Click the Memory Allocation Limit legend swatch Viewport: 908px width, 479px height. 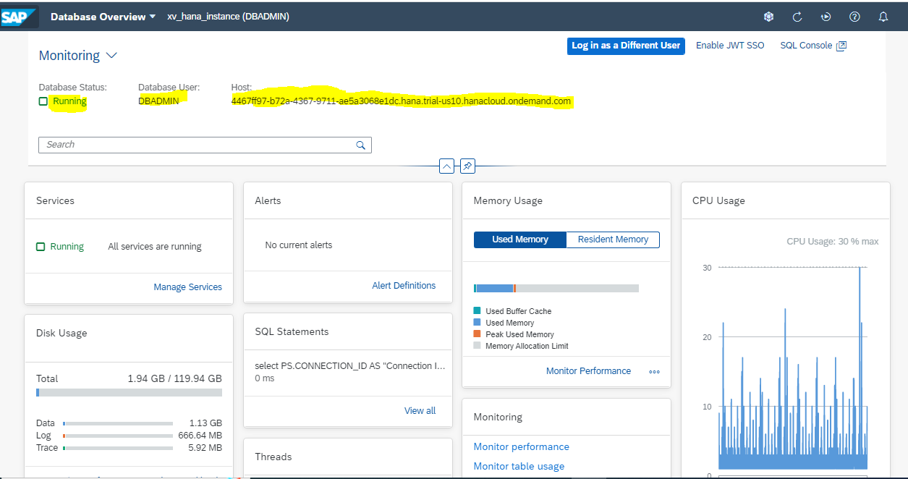tap(477, 346)
